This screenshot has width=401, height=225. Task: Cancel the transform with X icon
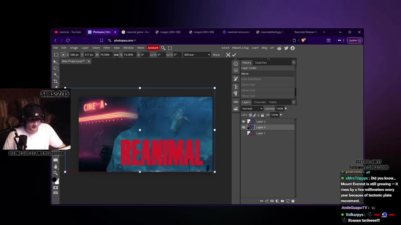pos(228,55)
